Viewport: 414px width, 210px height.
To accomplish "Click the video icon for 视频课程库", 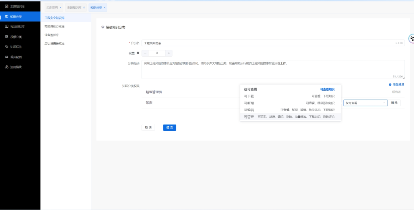I will coord(7,26).
